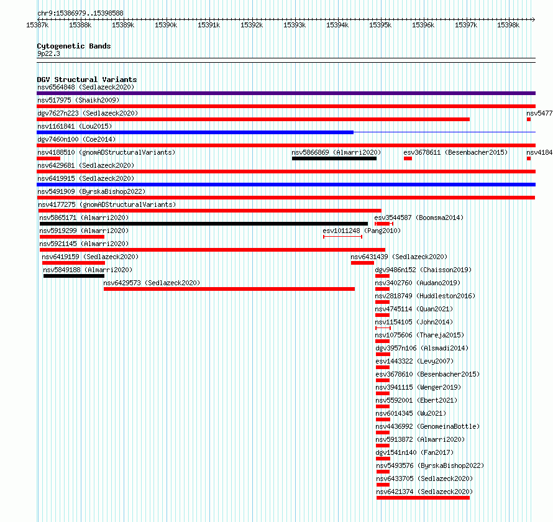Screen dimensions: 553x522
Task: Open the nsv6014345 (Wu2021) label
Action: (x=411, y=413)
